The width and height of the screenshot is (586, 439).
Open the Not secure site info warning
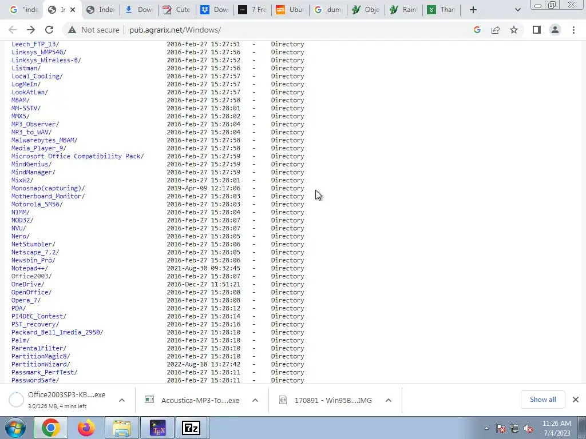pyautogui.click(x=94, y=30)
